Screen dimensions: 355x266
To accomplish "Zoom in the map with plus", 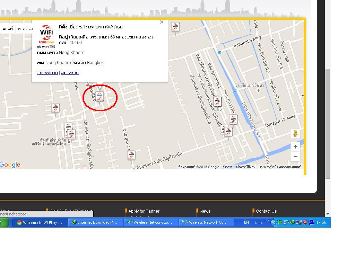I will [295, 147].
